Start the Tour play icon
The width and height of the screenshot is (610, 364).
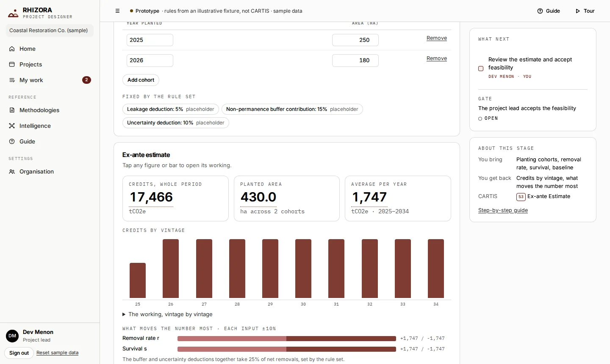click(x=578, y=11)
